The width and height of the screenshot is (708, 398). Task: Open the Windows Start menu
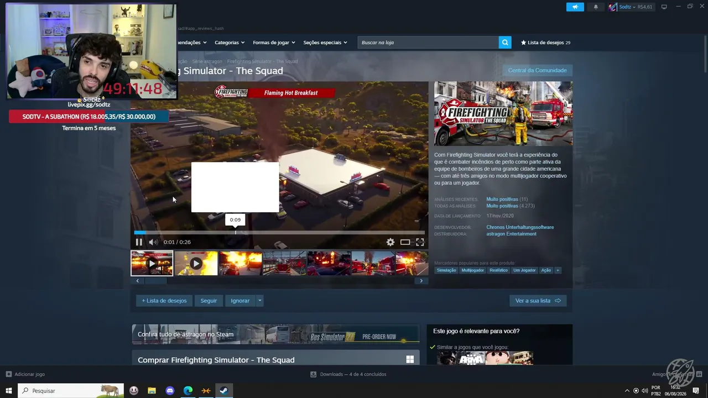(9, 391)
